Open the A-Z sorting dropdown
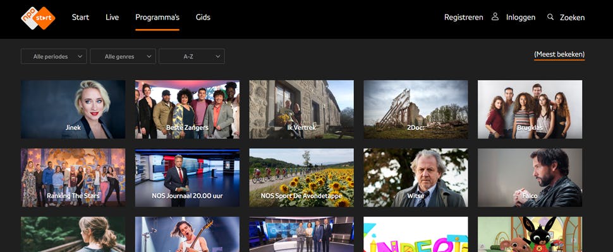This screenshot has height=252, width=613. point(191,57)
